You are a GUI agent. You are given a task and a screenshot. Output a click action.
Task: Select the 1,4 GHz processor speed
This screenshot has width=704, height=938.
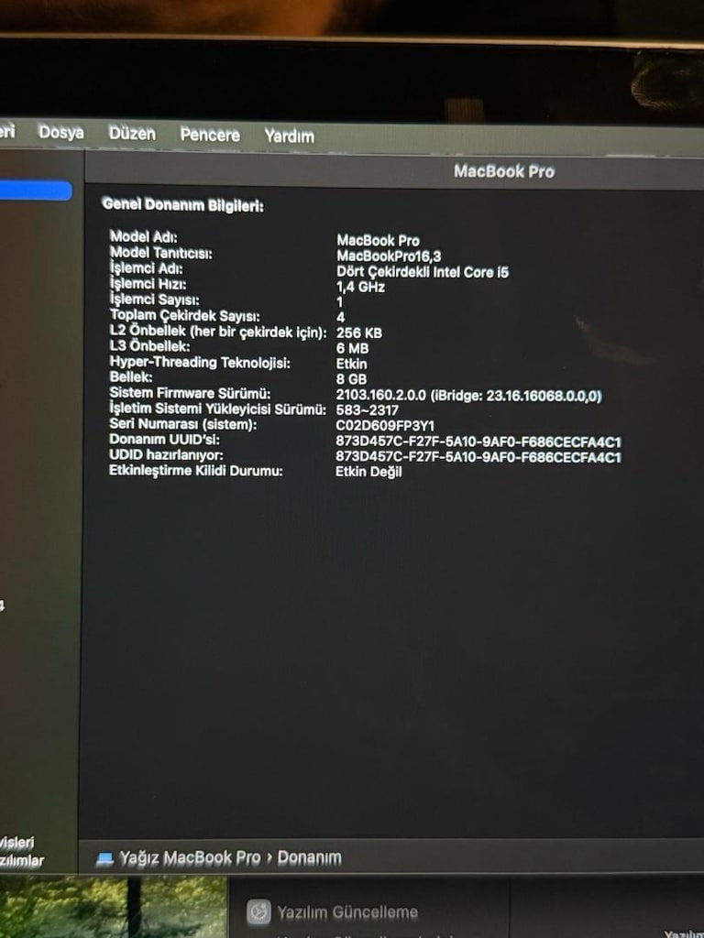point(360,287)
